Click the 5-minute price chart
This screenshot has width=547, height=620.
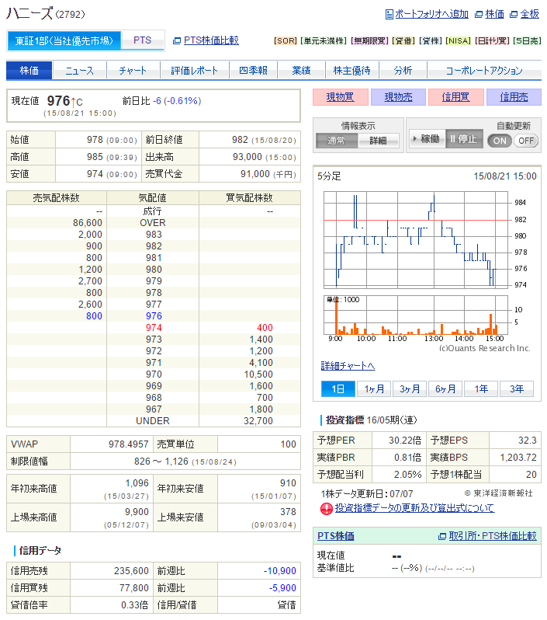click(x=416, y=240)
